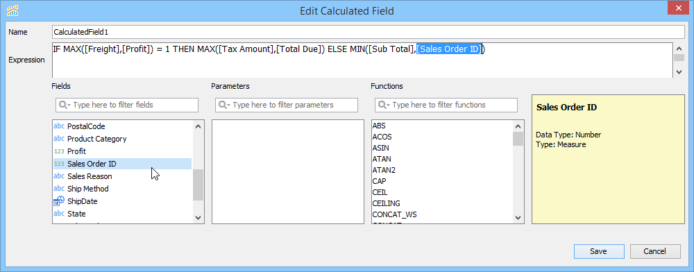Focus the Type here to filter functions box

click(x=446, y=105)
